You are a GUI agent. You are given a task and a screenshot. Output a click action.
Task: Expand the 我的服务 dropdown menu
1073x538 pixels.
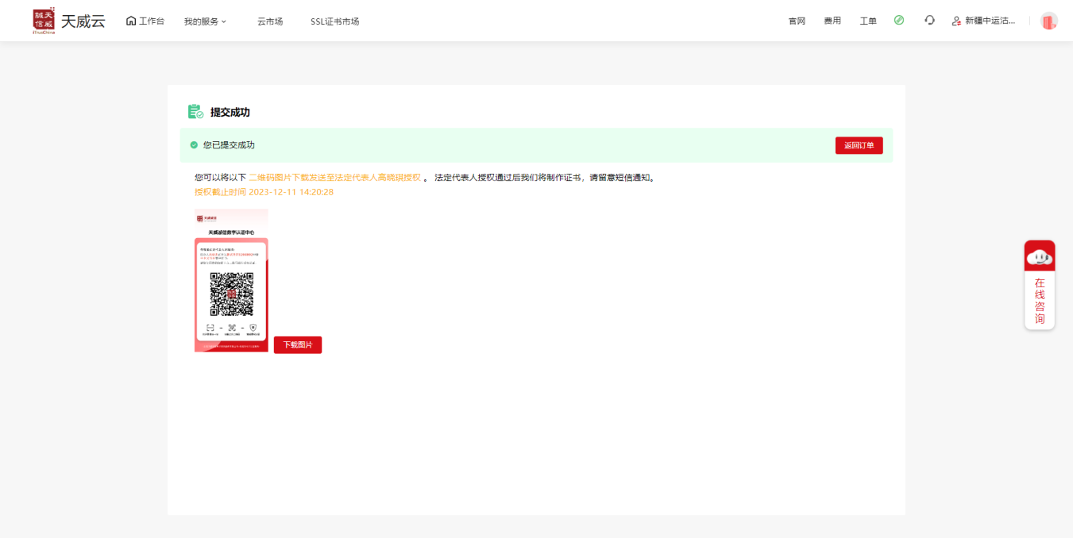tap(205, 21)
